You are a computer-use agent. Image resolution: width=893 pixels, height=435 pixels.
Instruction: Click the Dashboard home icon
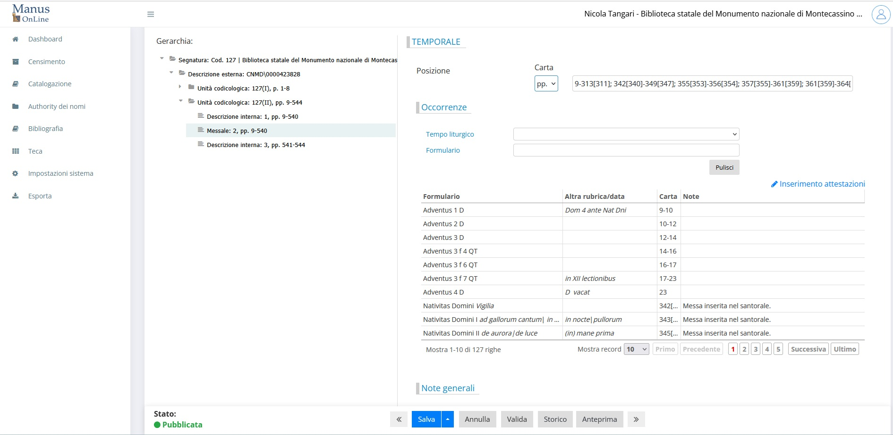point(16,39)
